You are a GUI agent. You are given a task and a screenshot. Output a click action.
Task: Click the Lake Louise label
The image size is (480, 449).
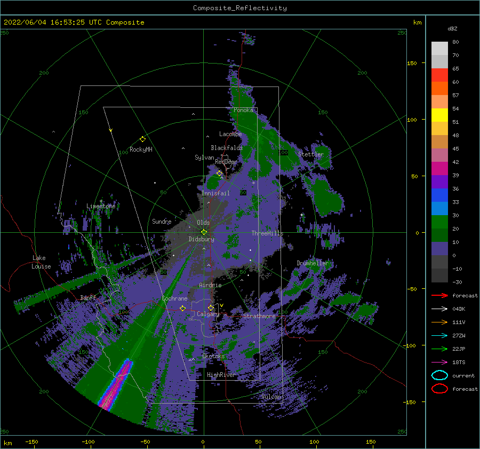[x=41, y=262]
